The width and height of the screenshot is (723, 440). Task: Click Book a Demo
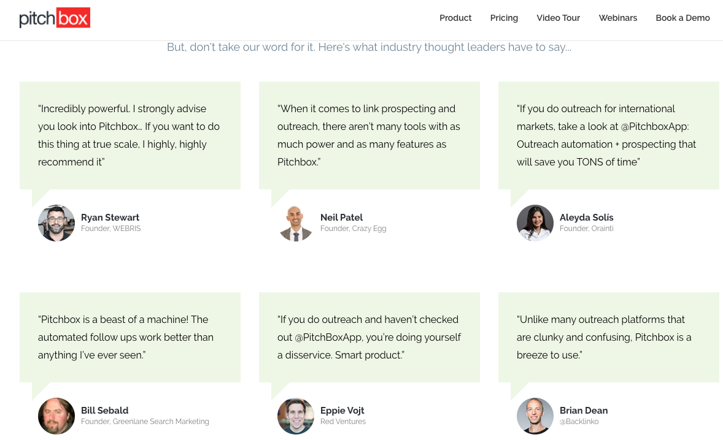point(682,18)
